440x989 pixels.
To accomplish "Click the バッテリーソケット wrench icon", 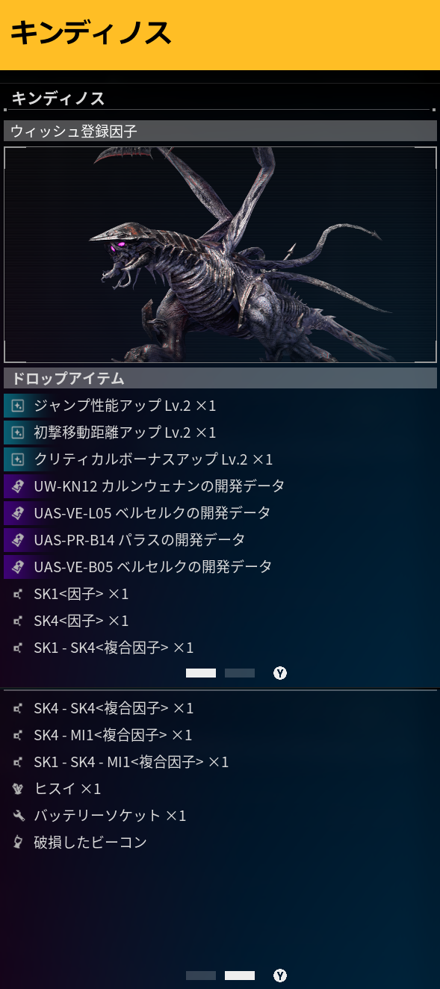I will pos(18,816).
